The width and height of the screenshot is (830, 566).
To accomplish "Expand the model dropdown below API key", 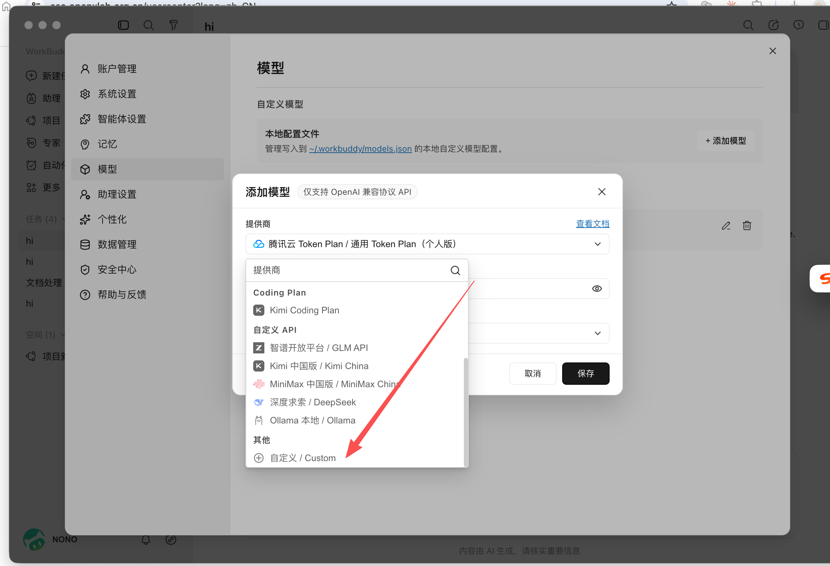I will tap(597, 333).
